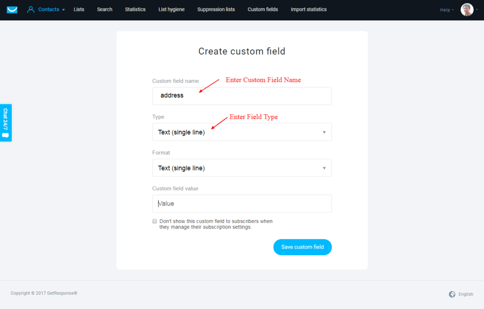
Task: Expand the Format dropdown
Action: 242,168
